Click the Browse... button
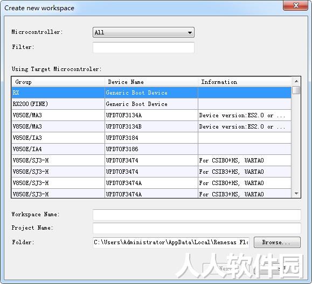 pos(277,242)
